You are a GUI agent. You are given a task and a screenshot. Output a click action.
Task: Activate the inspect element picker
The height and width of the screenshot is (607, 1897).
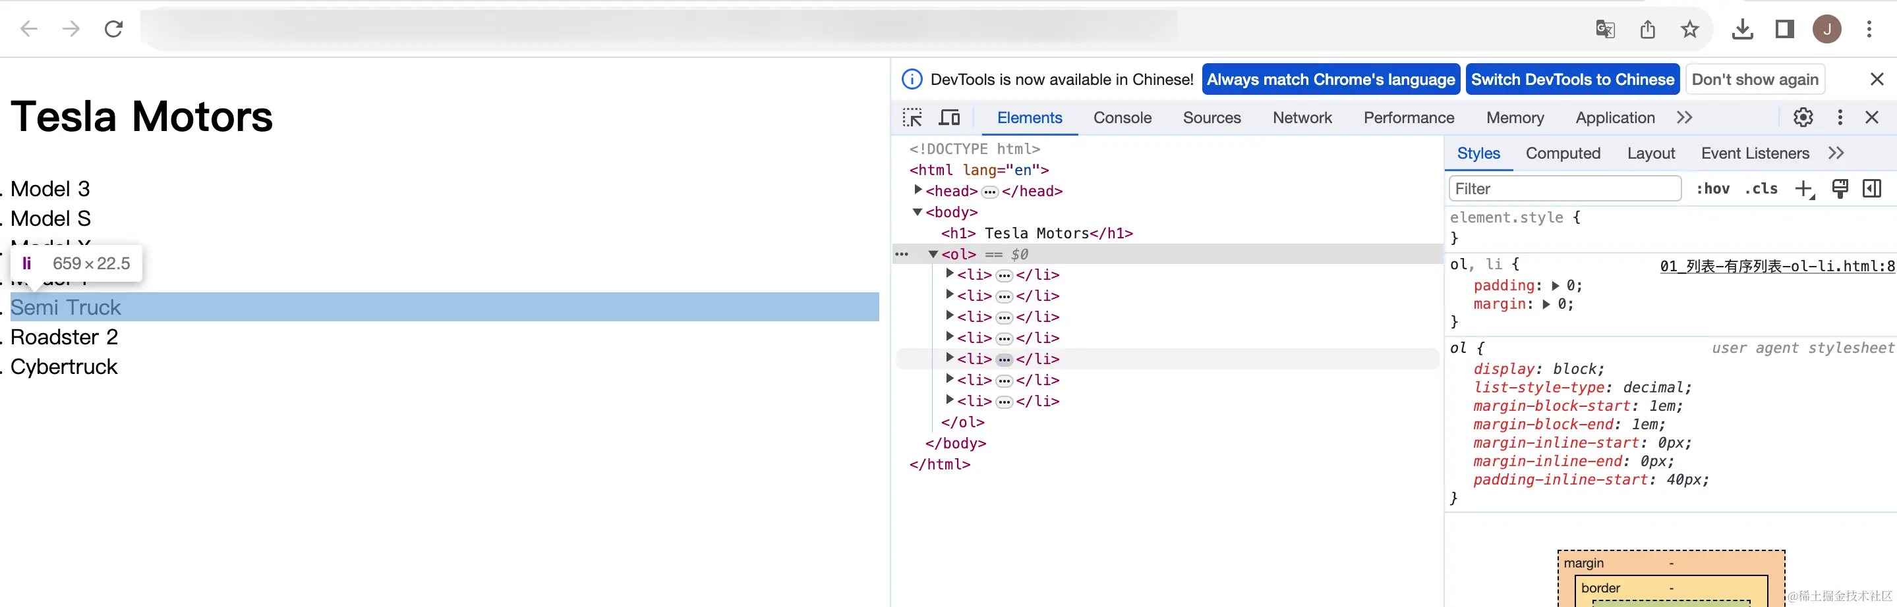pyautogui.click(x=912, y=118)
